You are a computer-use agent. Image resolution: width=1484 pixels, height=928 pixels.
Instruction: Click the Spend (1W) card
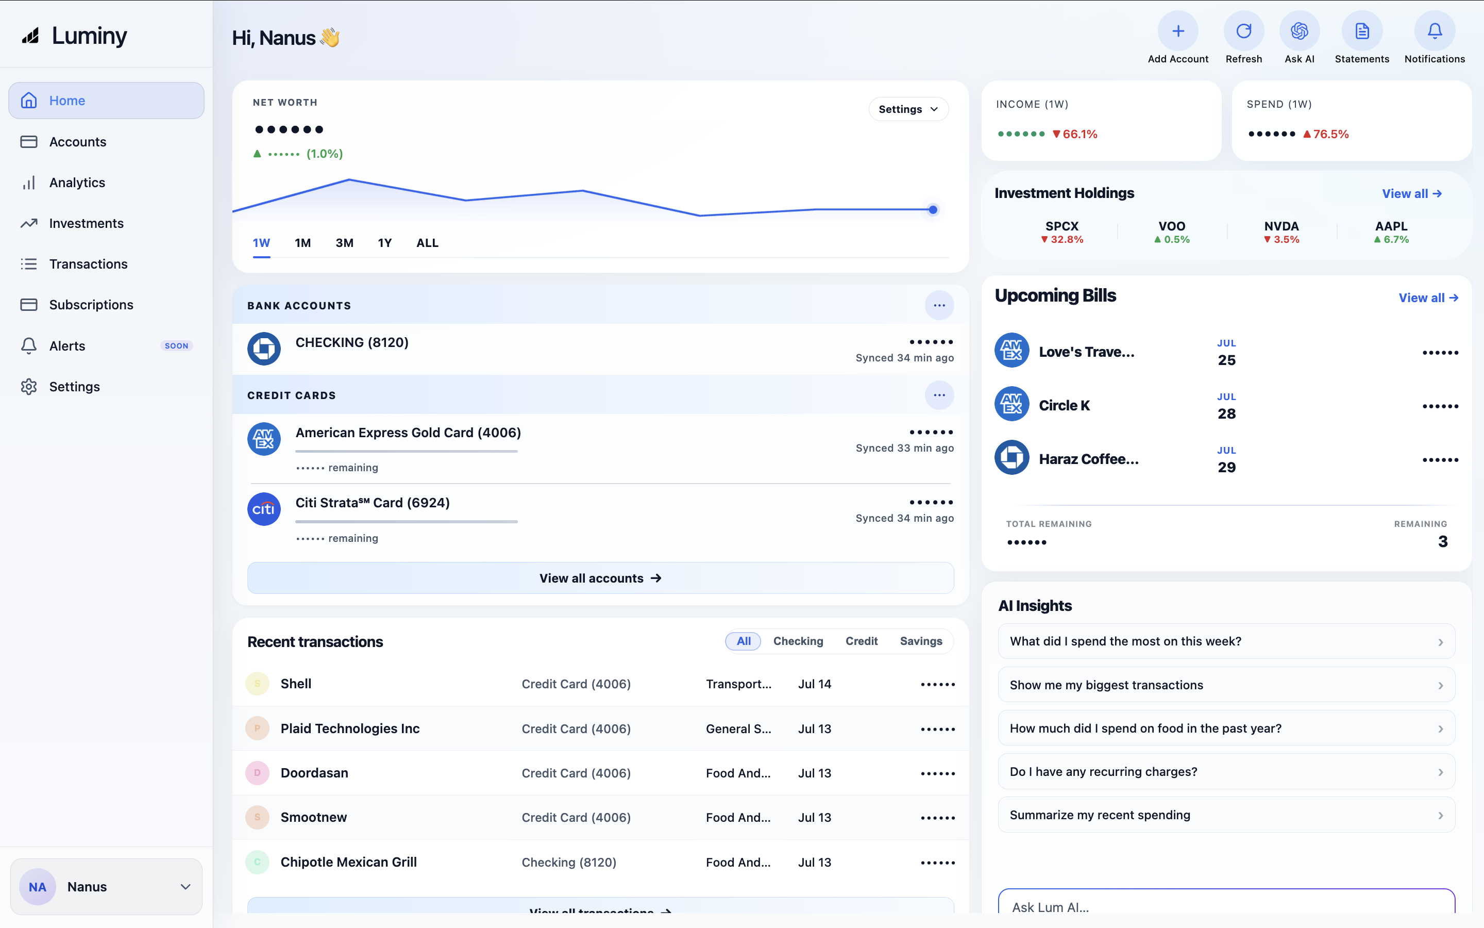[1352, 121]
